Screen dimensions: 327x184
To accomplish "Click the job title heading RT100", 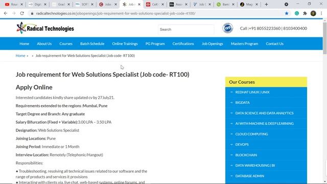I will pos(102,75).
